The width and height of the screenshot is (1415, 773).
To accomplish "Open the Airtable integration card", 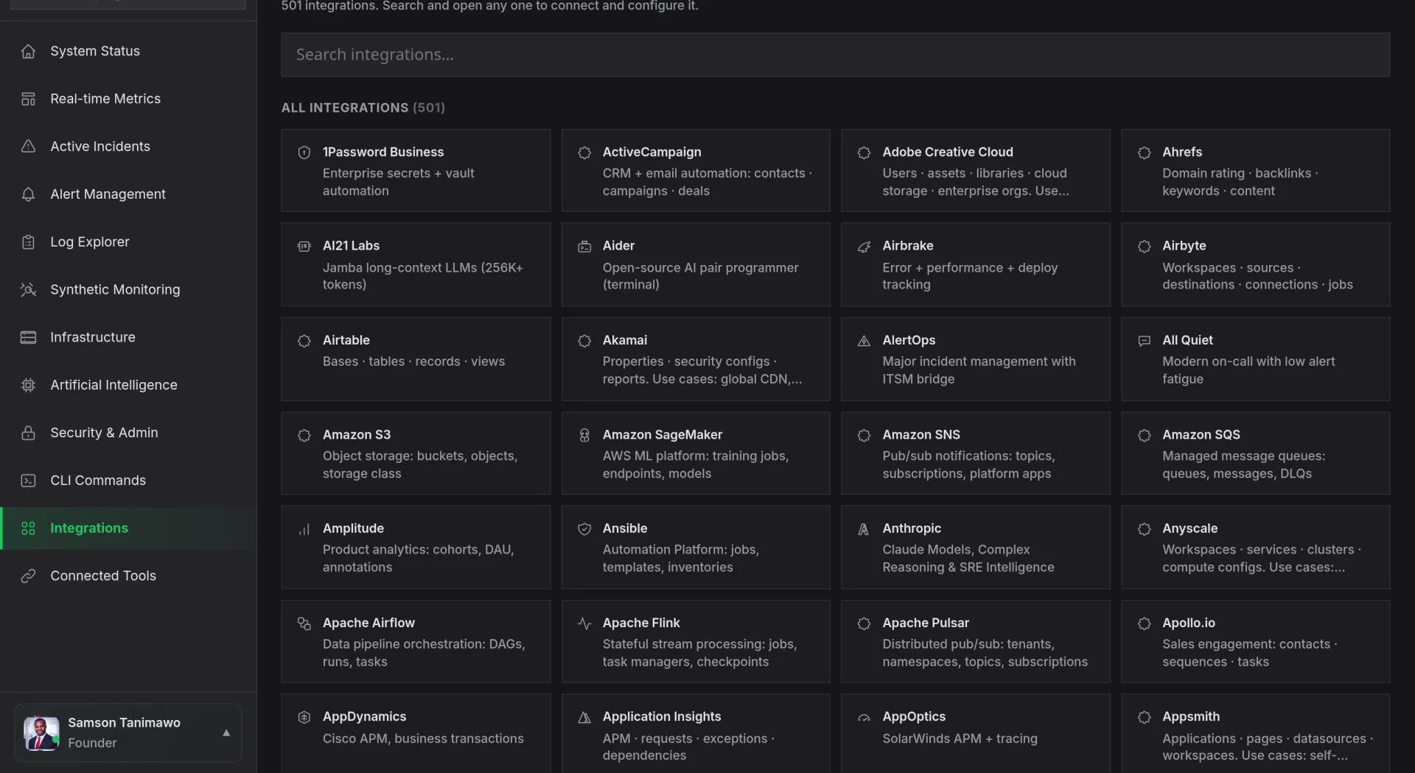I will pos(416,359).
